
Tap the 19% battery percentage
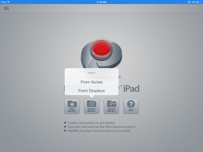(194, 2)
